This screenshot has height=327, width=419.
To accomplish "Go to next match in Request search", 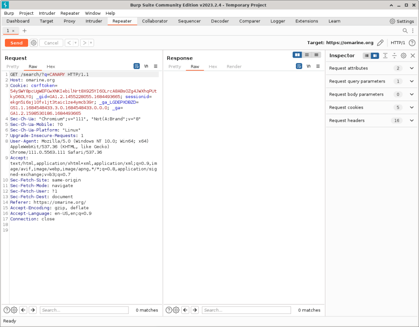I will coord(33,310).
